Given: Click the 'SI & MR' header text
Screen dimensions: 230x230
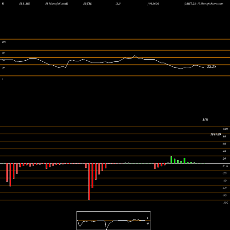Looking at the screenshot, I should coord(24,4).
